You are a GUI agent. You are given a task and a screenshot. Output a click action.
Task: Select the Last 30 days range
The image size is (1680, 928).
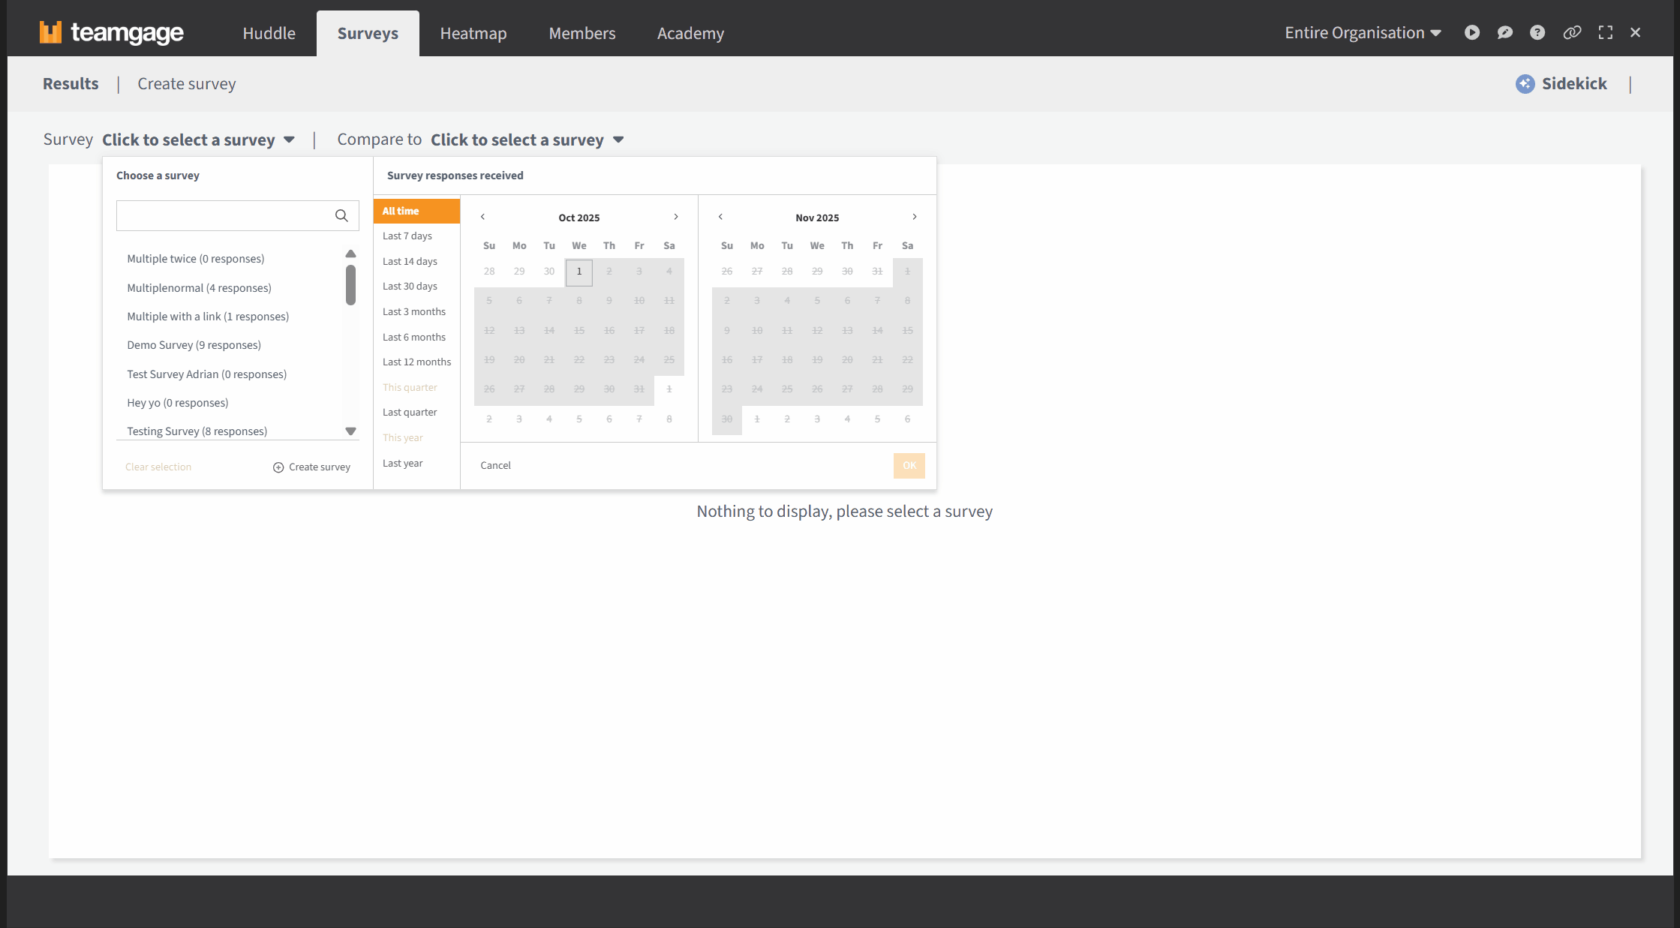click(410, 287)
